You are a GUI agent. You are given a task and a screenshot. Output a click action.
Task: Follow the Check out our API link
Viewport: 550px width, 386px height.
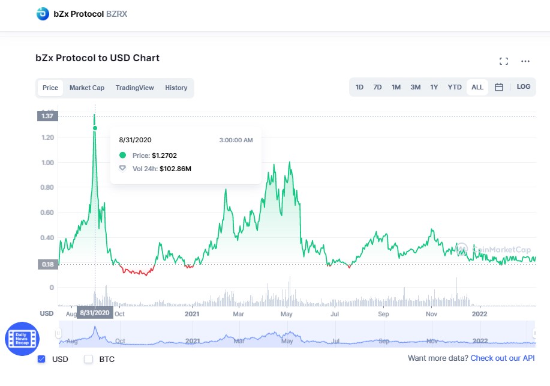tap(502, 358)
